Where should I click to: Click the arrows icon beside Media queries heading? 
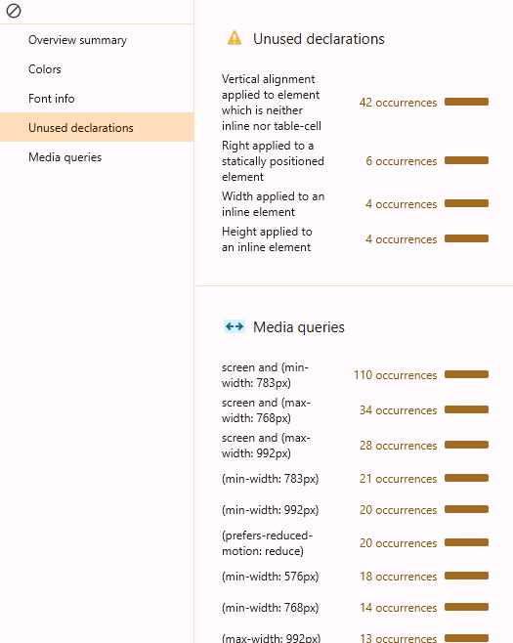(235, 326)
